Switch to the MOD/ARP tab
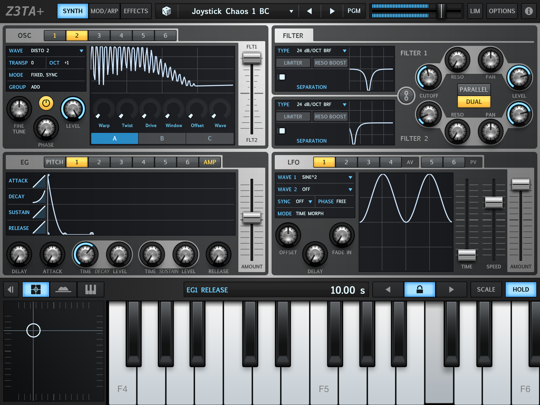The height and width of the screenshot is (405, 540). point(104,11)
